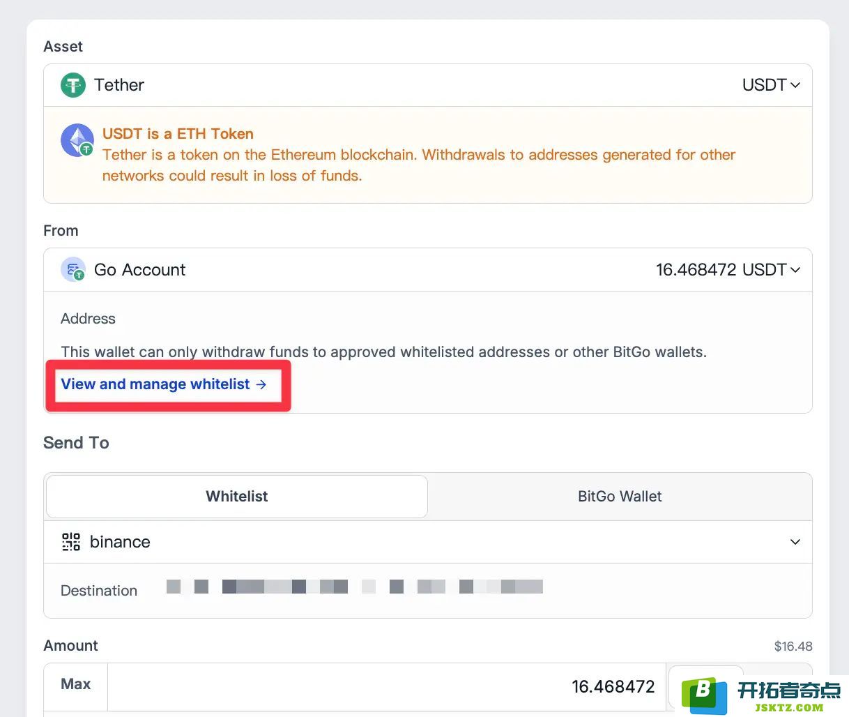Click the Asset label
The width and height of the screenshot is (849, 717).
63,47
